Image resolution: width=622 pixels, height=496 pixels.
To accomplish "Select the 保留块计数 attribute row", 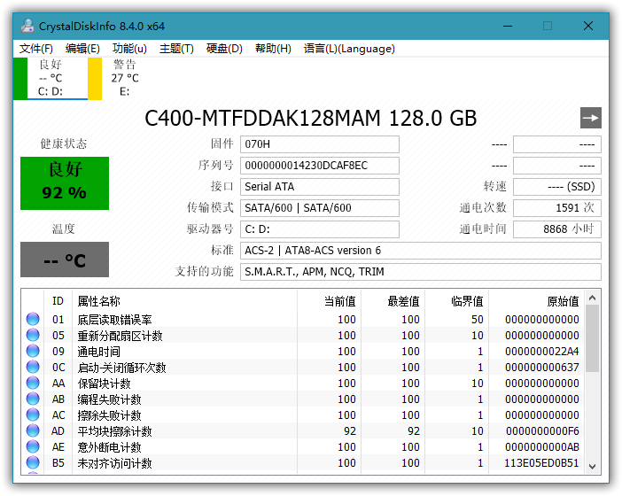I will click(303, 383).
